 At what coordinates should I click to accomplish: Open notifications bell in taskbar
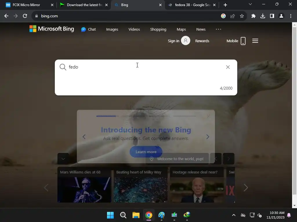[289, 215]
